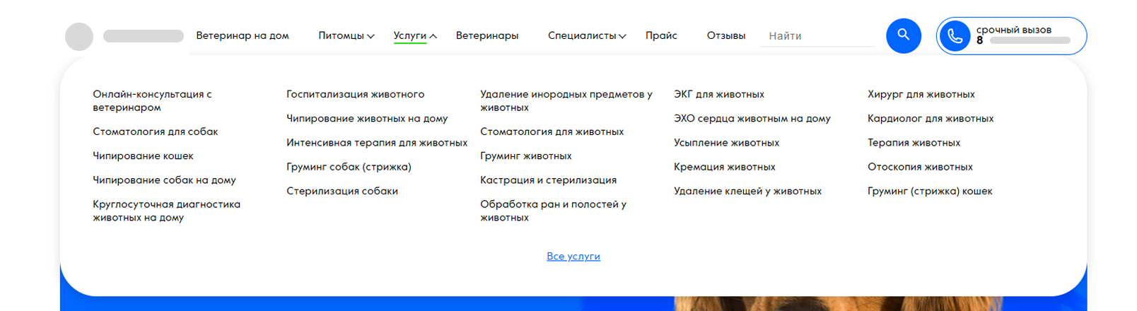This screenshot has width=1137, height=311.
Task: Open Груминг животных service
Action: tap(526, 155)
